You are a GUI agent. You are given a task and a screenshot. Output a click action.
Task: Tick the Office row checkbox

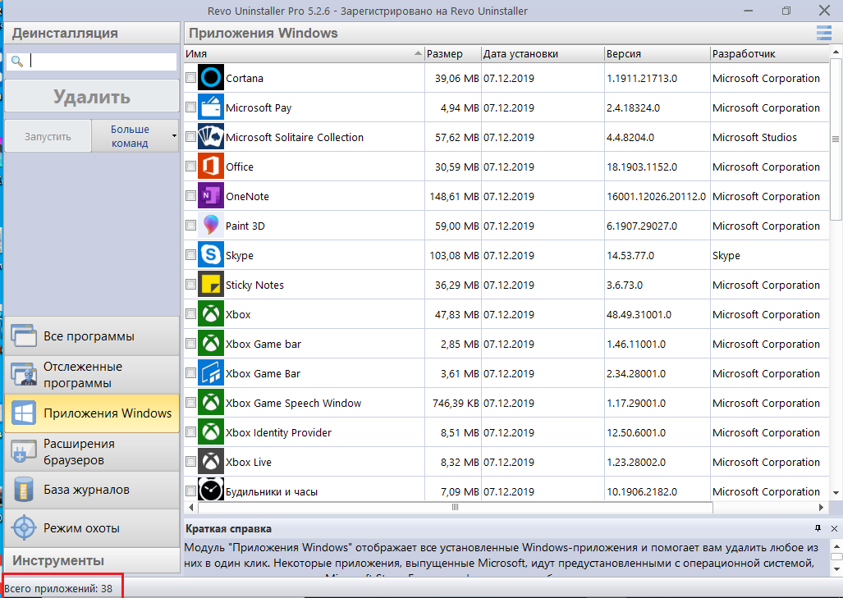click(x=190, y=167)
